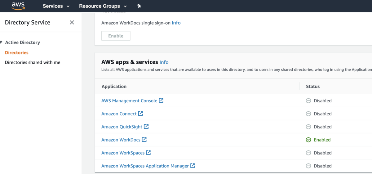
Task: Click Disabled status icon for WorkSpaces Application Manager
Action: [x=308, y=166]
